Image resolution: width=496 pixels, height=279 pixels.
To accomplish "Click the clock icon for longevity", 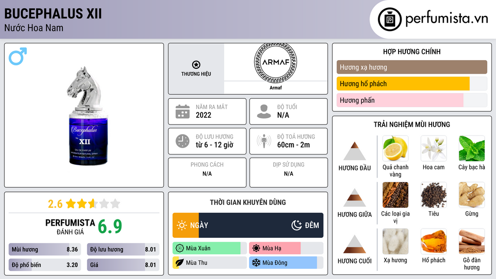I will pos(182,141).
